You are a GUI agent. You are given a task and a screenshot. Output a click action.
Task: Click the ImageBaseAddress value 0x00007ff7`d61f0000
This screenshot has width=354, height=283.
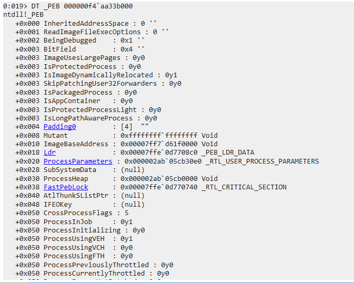point(159,144)
